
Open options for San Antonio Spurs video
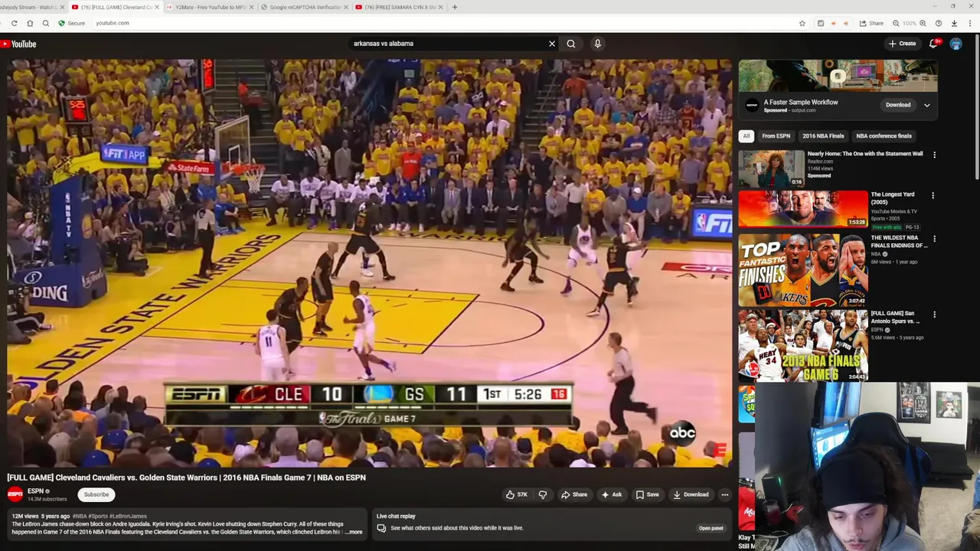[934, 315]
